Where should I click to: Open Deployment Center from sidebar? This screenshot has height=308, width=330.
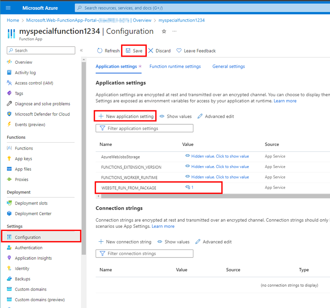(x=33, y=214)
